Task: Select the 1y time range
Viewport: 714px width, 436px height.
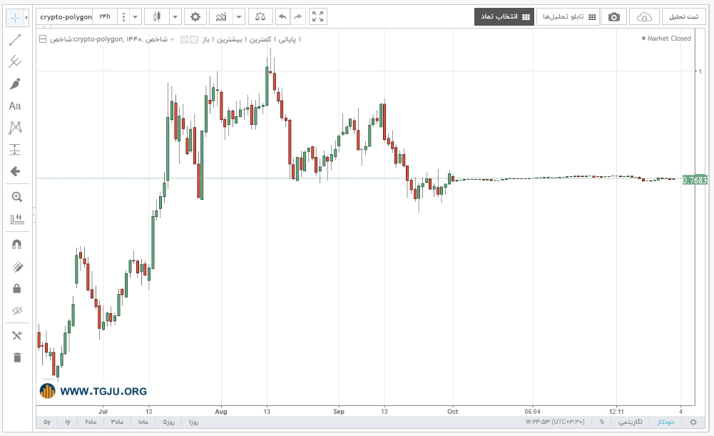Action: [67, 422]
